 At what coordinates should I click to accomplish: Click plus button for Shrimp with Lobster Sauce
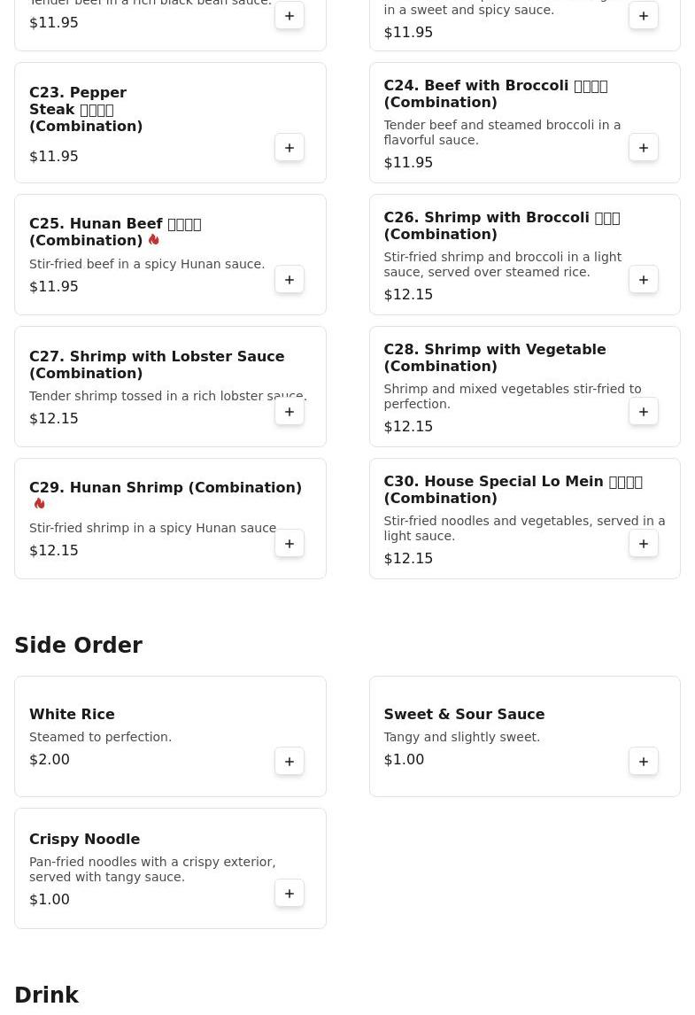click(x=290, y=412)
